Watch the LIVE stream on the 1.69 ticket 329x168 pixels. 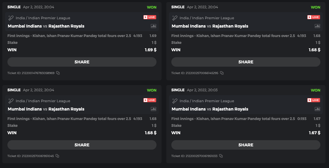pos(150,17)
